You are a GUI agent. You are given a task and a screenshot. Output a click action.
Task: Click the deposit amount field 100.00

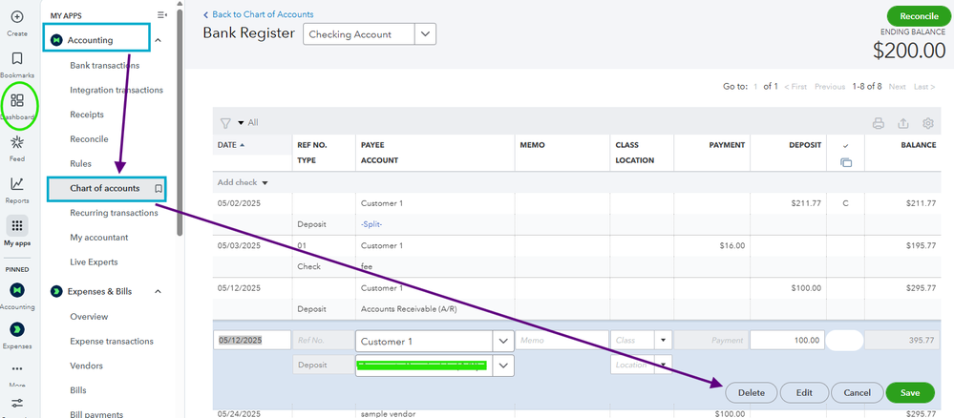(x=787, y=341)
